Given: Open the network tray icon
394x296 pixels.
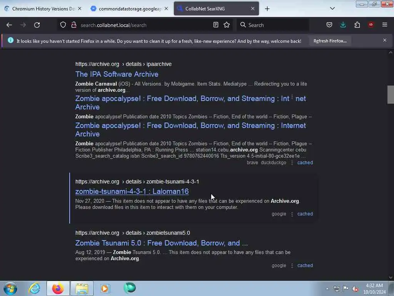Looking at the screenshot, I should [336, 289].
